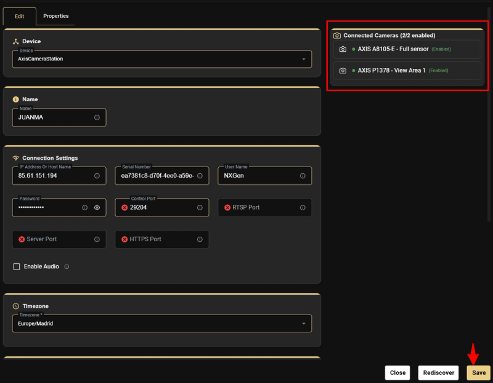Click the HTTPS Port input field
This screenshot has height=383, width=493.
click(x=162, y=239)
